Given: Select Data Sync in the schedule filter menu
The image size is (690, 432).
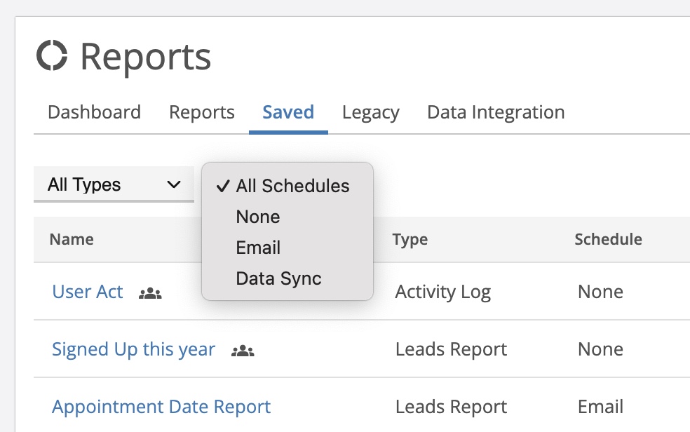Looking at the screenshot, I should (278, 278).
